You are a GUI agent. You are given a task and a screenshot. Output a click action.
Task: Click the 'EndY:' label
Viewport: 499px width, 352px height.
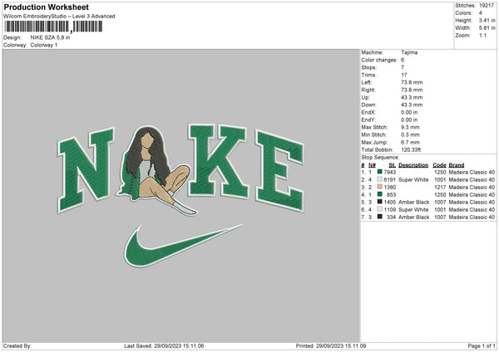(368, 120)
